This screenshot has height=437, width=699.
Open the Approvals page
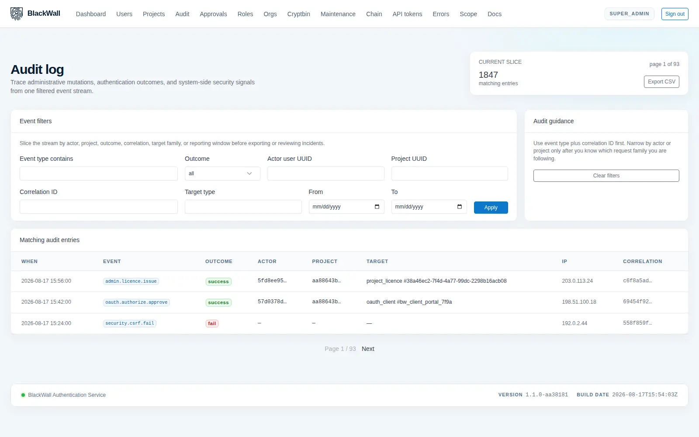click(x=213, y=14)
